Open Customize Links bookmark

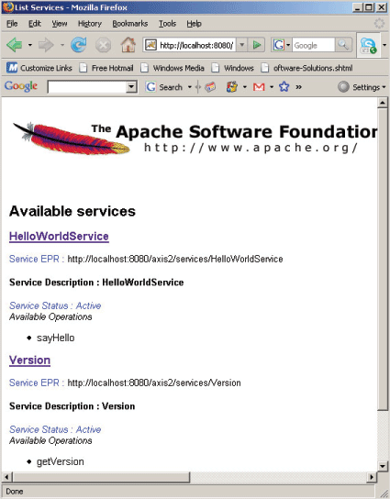coord(39,68)
